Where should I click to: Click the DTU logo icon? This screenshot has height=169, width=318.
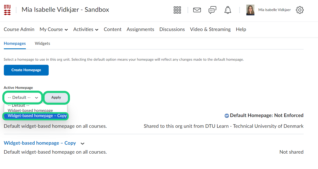pos(7,10)
